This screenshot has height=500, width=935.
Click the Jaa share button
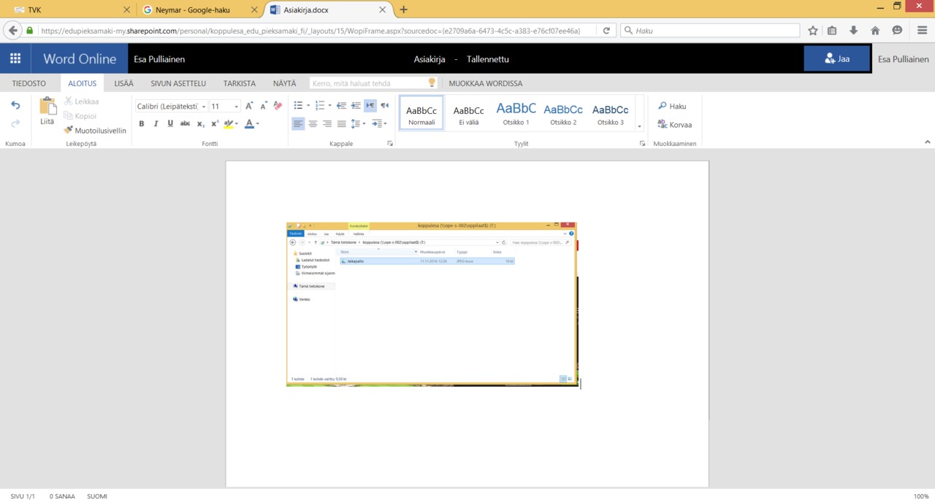click(836, 59)
